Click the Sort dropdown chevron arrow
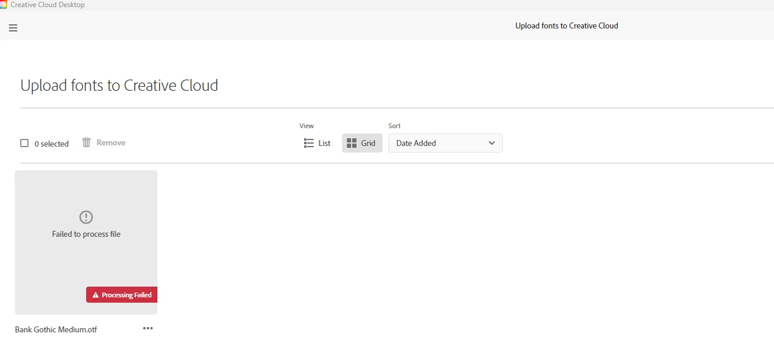Viewport: 774px width, 346px height. (491, 143)
